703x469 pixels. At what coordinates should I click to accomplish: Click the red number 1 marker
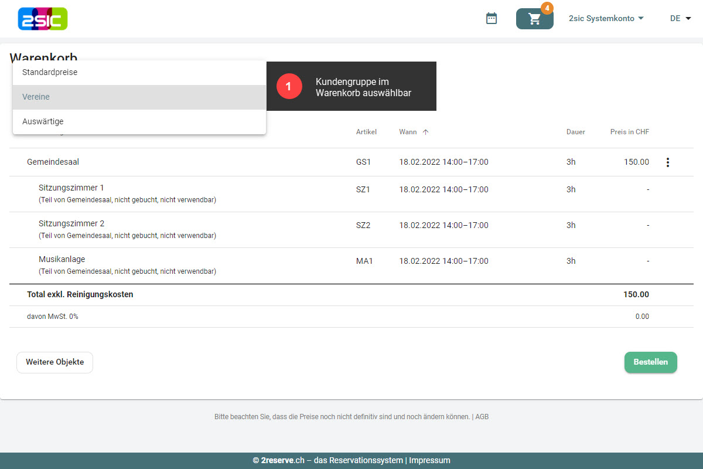288,86
